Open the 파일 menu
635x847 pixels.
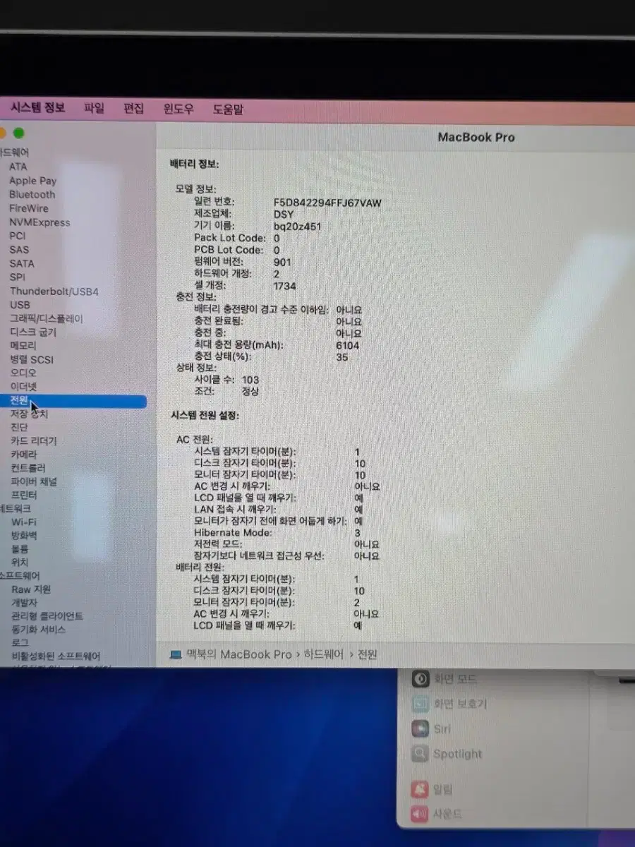(x=94, y=108)
